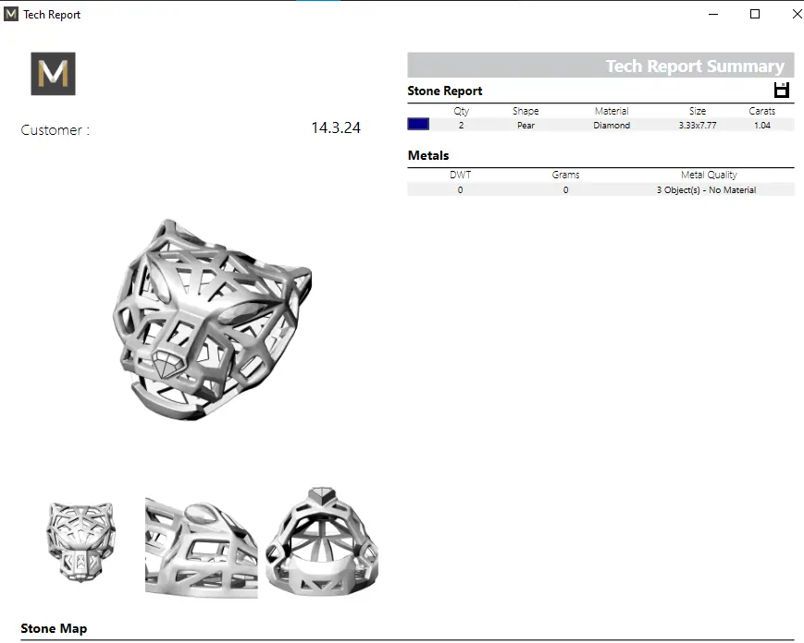Click the Stone Map section heading
804x643 pixels.
point(54,628)
